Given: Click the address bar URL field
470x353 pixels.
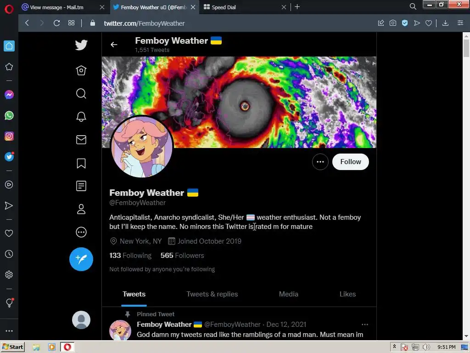Looking at the screenshot, I should point(234,23).
